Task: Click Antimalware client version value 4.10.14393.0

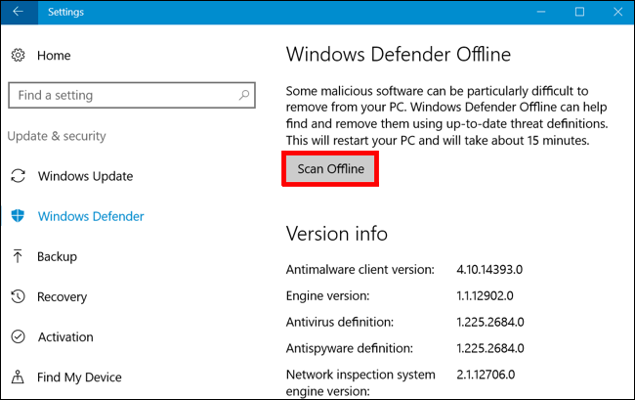Action: [x=489, y=270]
